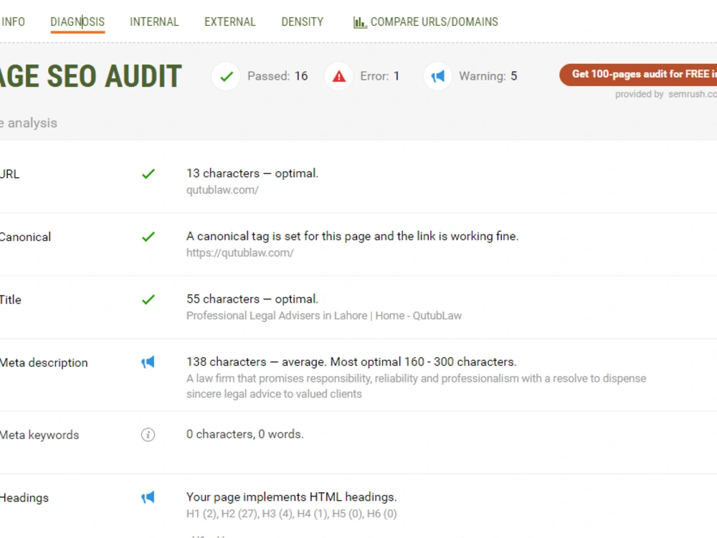
Task: Go to the DENSITY tab
Action: click(303, 22)
